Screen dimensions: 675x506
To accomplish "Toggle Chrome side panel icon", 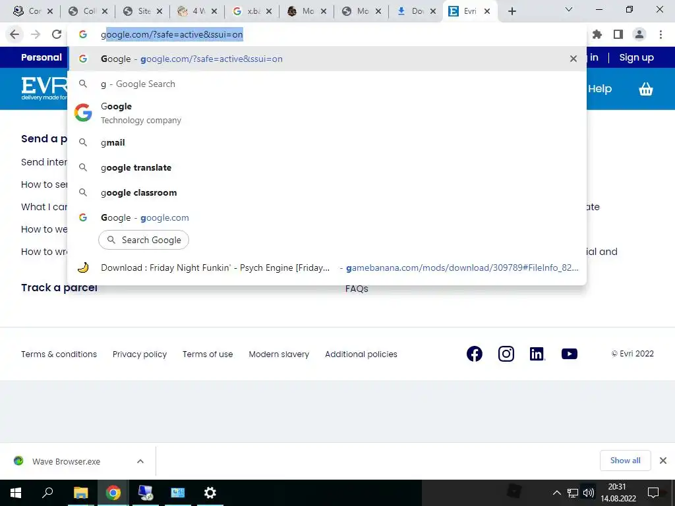I will click(x=618, y=34).
